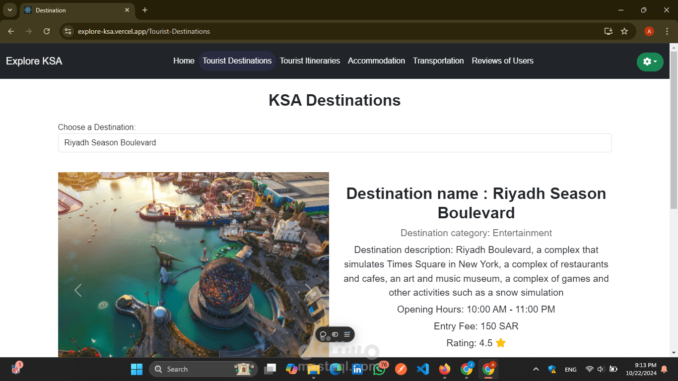Open WhatsApp from taskbar
Viewport: 678px width, 381px height.
(x=379, y=369)
